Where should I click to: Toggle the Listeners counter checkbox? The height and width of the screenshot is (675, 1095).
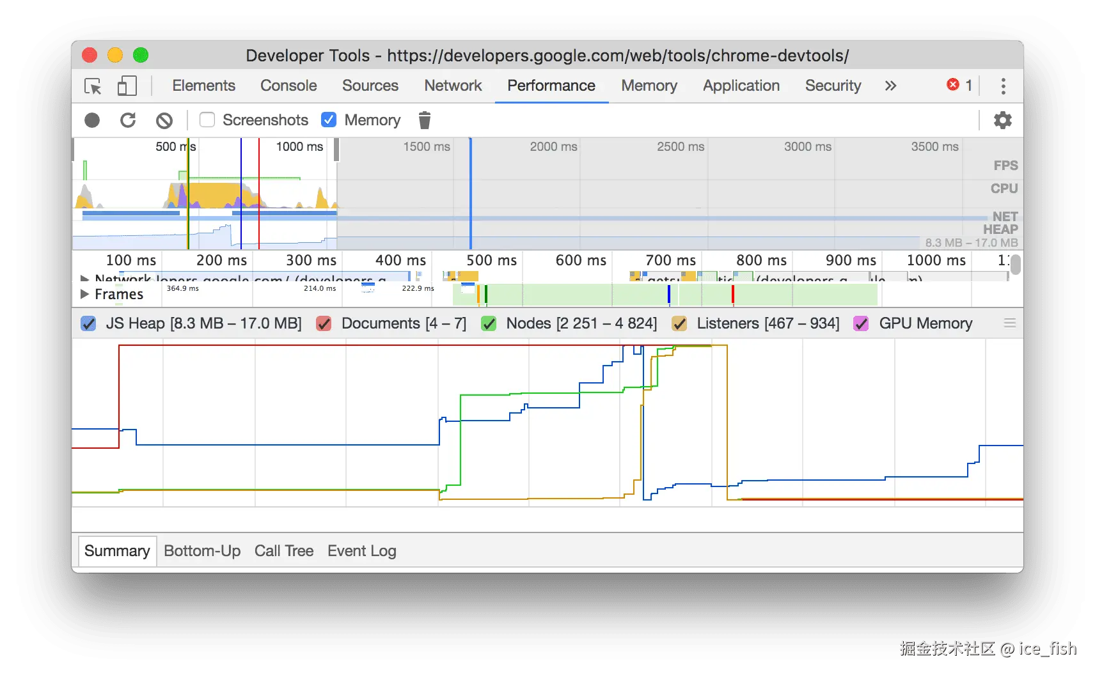679,323
